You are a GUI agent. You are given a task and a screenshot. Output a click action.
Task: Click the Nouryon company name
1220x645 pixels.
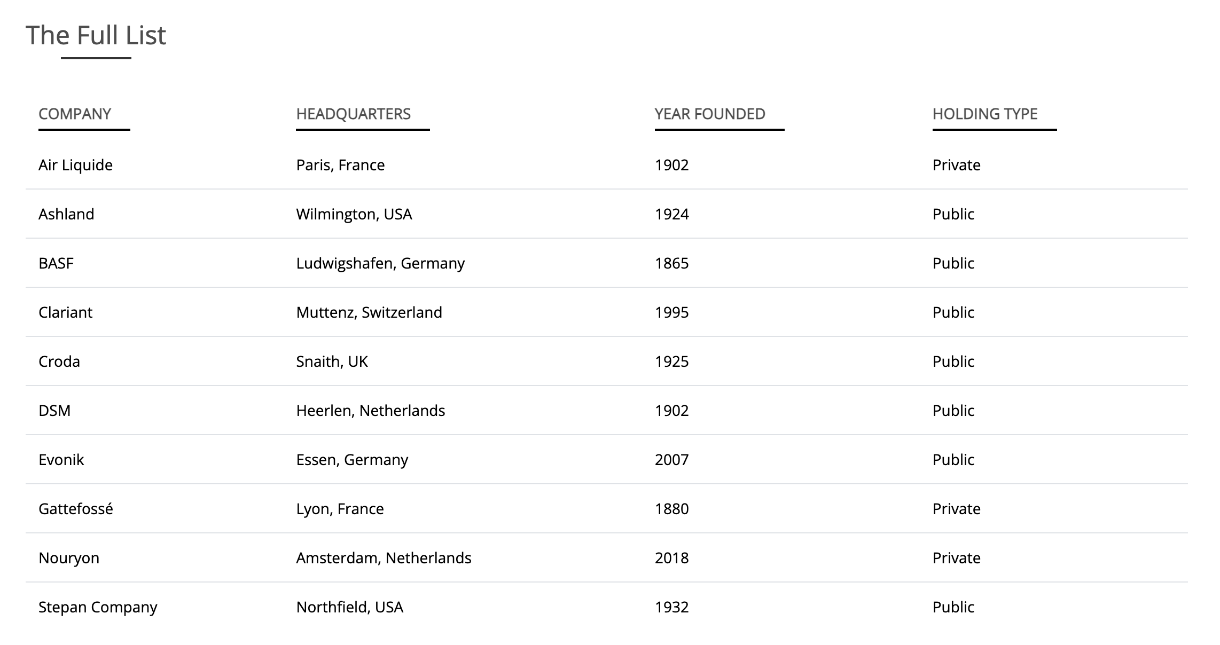coord(69,558)
